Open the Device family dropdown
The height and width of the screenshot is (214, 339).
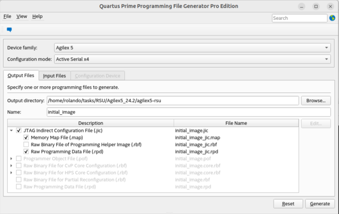click(x=192, y=48)
